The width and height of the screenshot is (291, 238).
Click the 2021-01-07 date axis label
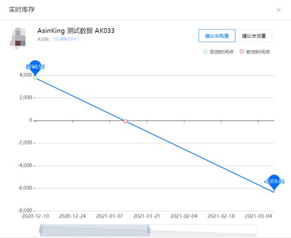[110, 216]
